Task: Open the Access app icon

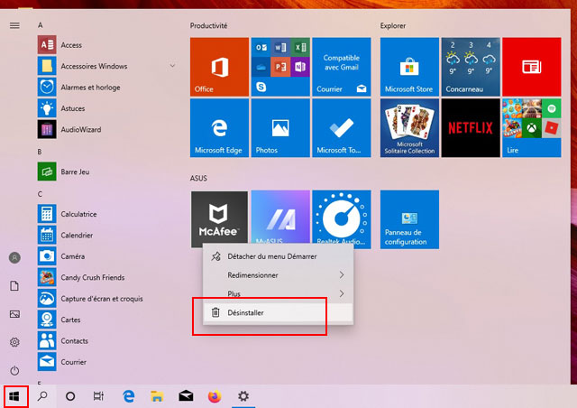Action: tap(47, 45)
